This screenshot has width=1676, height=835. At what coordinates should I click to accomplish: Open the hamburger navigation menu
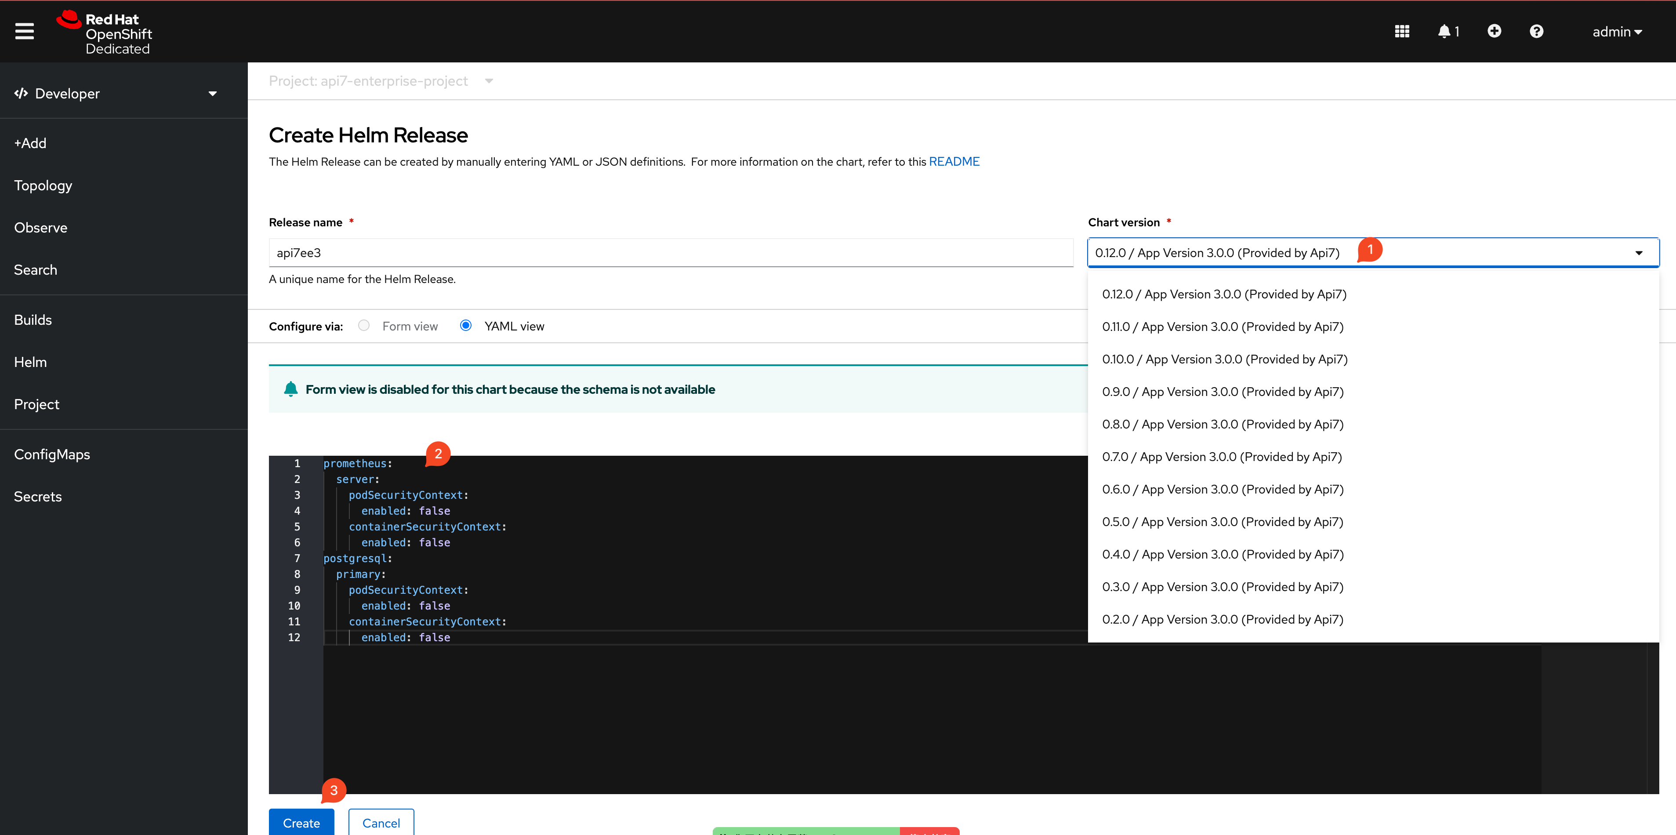click(24, 31)
